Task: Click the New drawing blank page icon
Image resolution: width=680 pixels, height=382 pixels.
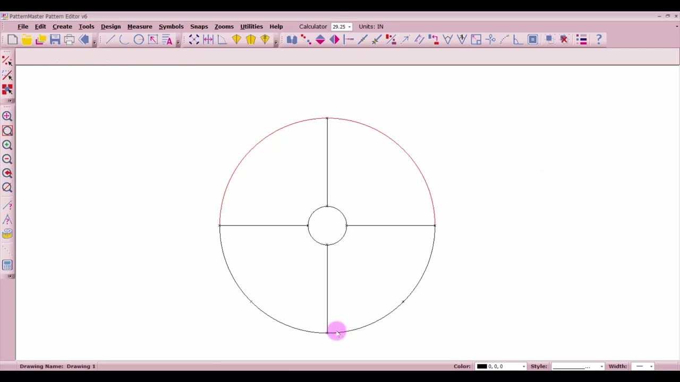Action: pyautogui.click(x=12, y=39)
